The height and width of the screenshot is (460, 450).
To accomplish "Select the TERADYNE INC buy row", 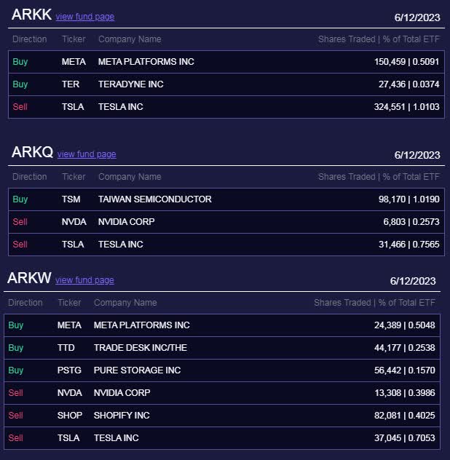I will (x=226, y=84).
